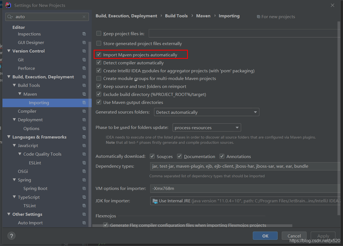Click the project-level icon next to GUI Designer
Viewport: 343px width, 246px height.
84,43
